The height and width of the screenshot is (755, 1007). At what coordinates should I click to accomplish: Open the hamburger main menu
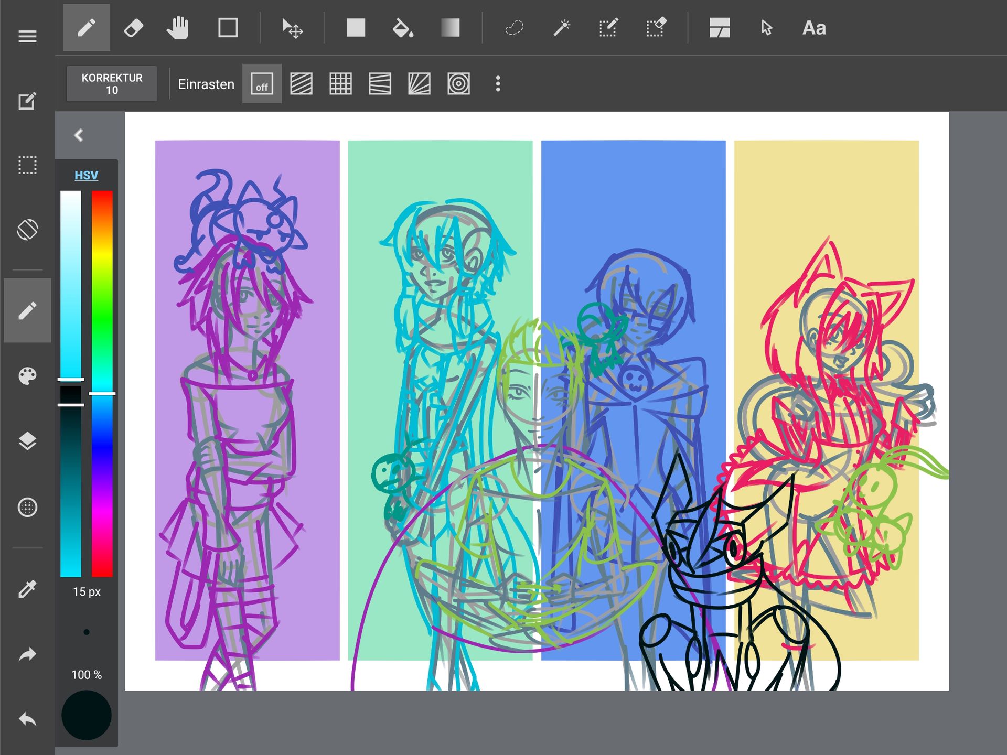pyautogui.click(x=27, y=36)
